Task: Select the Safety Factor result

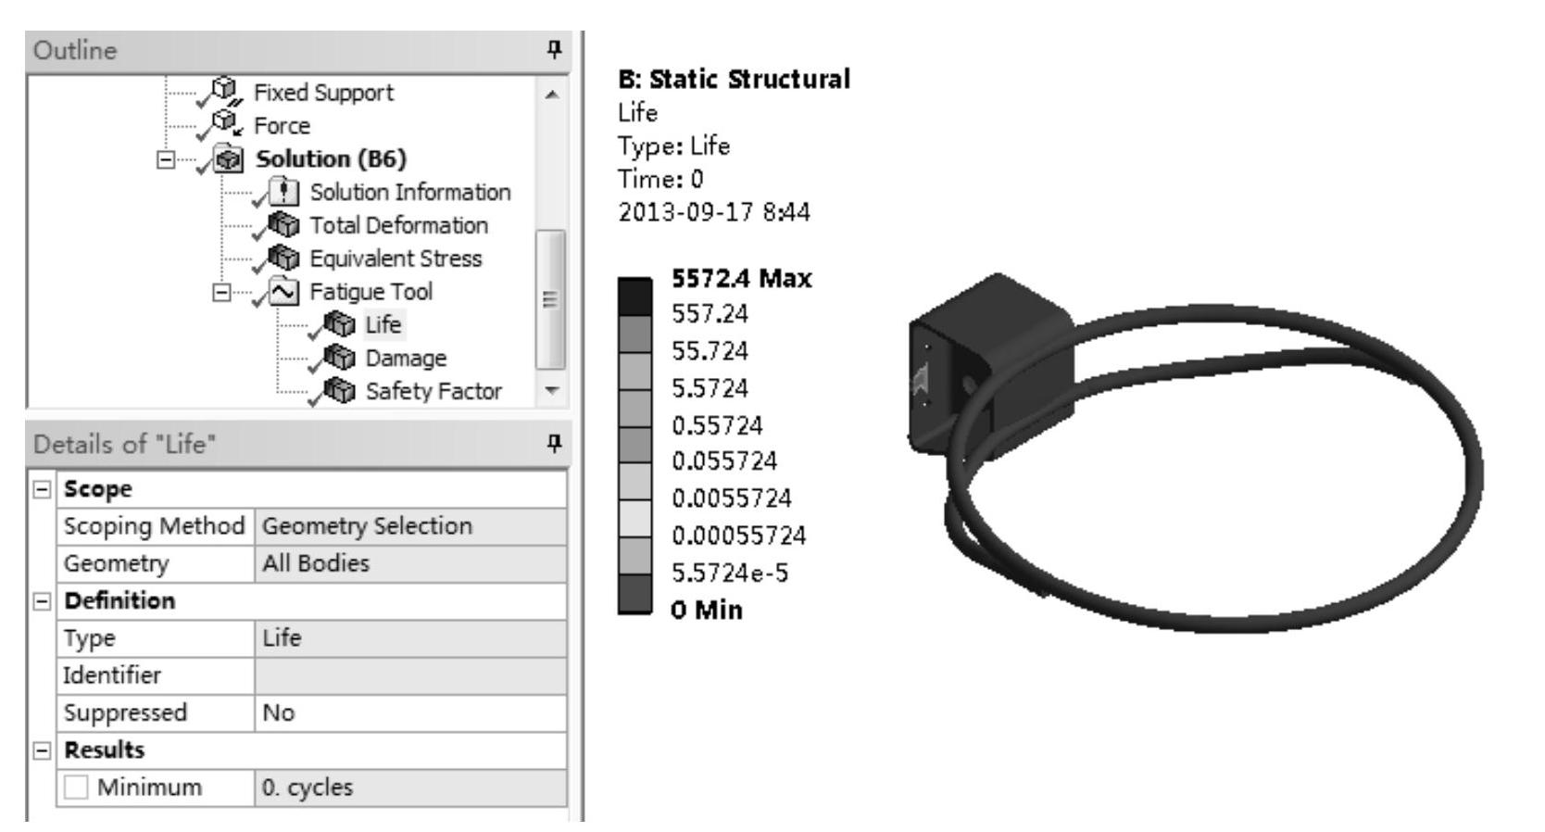Action: click(x=433, y=392)
